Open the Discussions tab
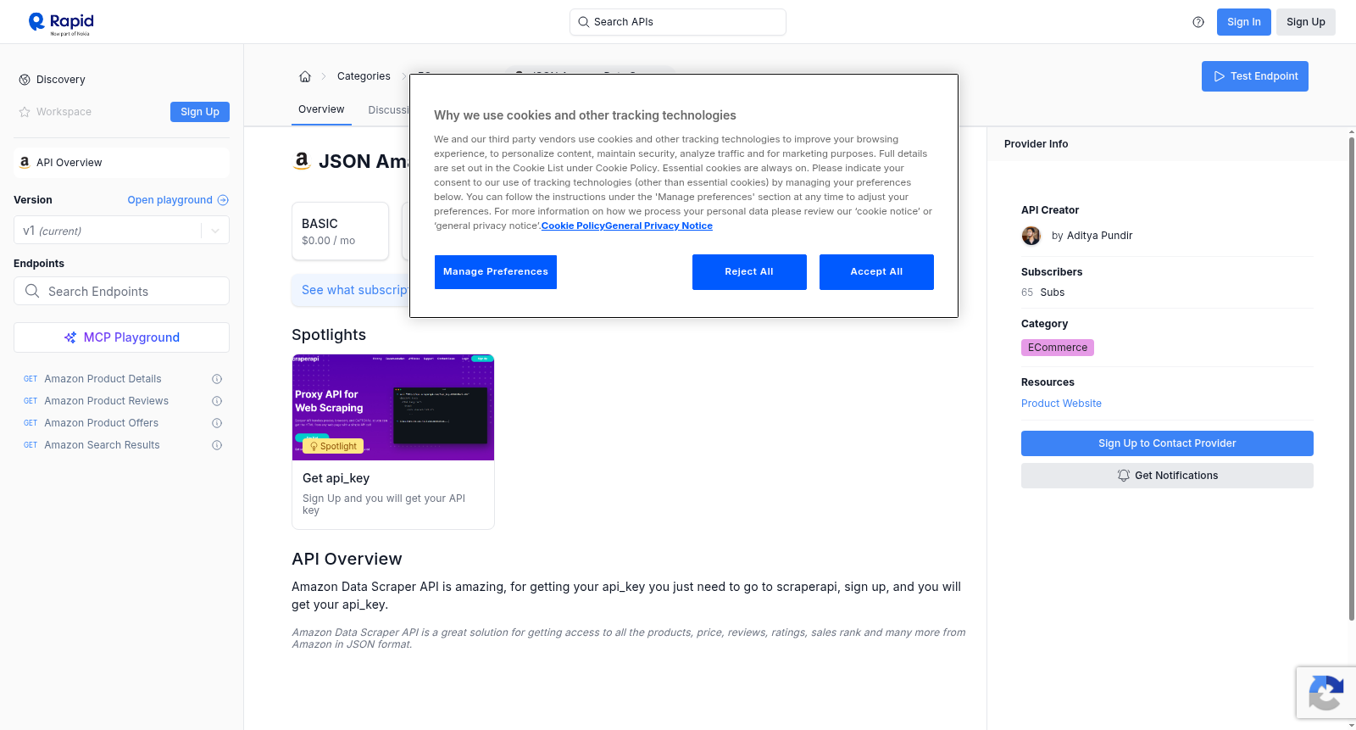This screenshot has height=730, width=1356. point(389,110)
